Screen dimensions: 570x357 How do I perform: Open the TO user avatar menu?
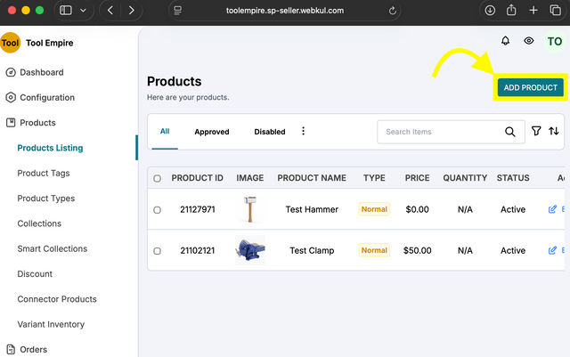555,42
